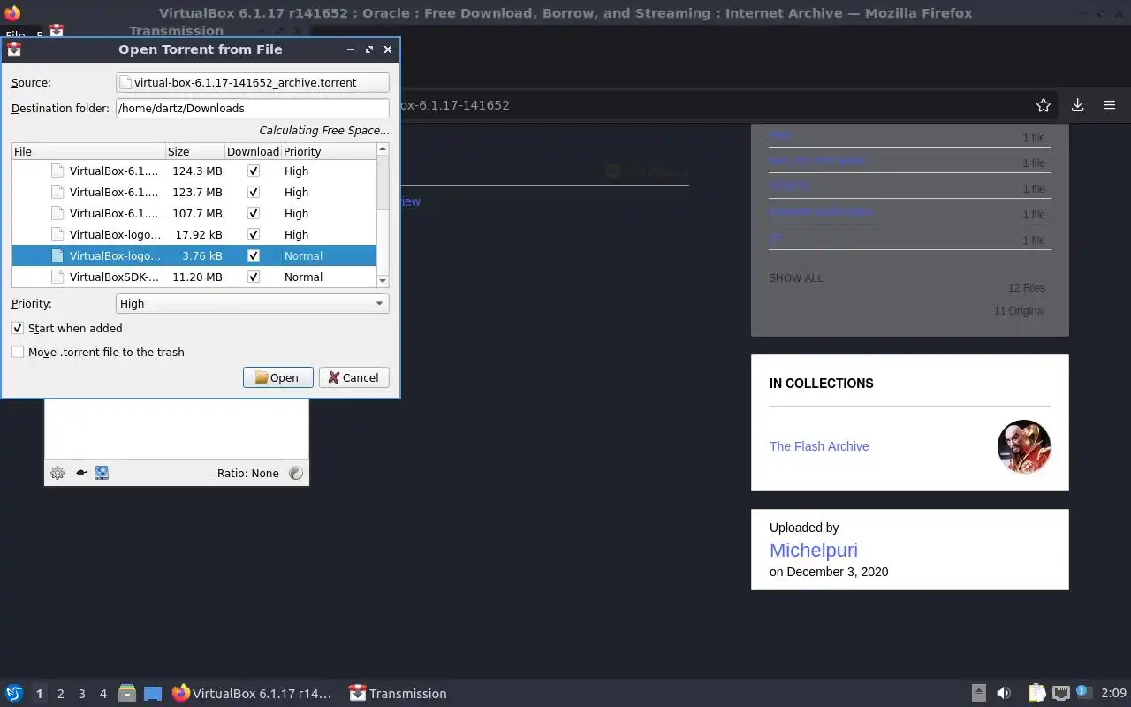Click the file icon of the 124.3 MB row
1131x707 pixels.
(x=57, y=171)
